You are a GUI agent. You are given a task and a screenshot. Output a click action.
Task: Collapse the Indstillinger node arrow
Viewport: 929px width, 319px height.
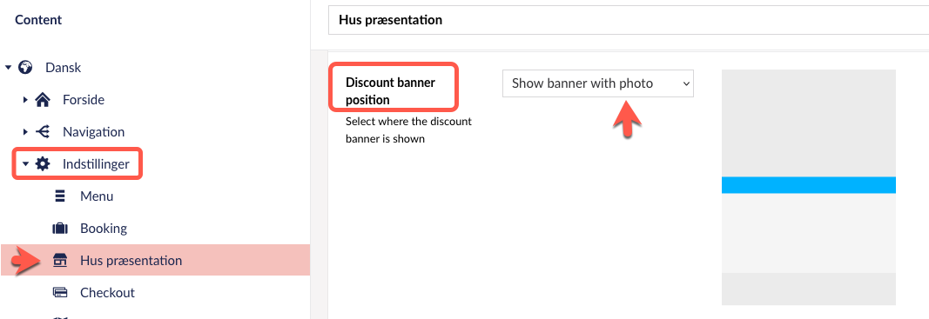point(25,164)
